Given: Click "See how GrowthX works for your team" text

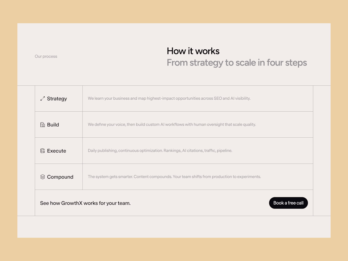Looking at the screenshot, I should [85, 203].
